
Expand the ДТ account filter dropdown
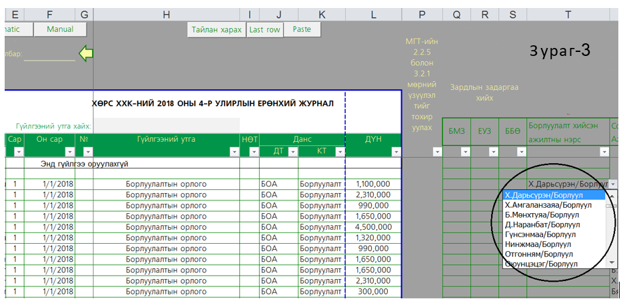click(291, 152)
